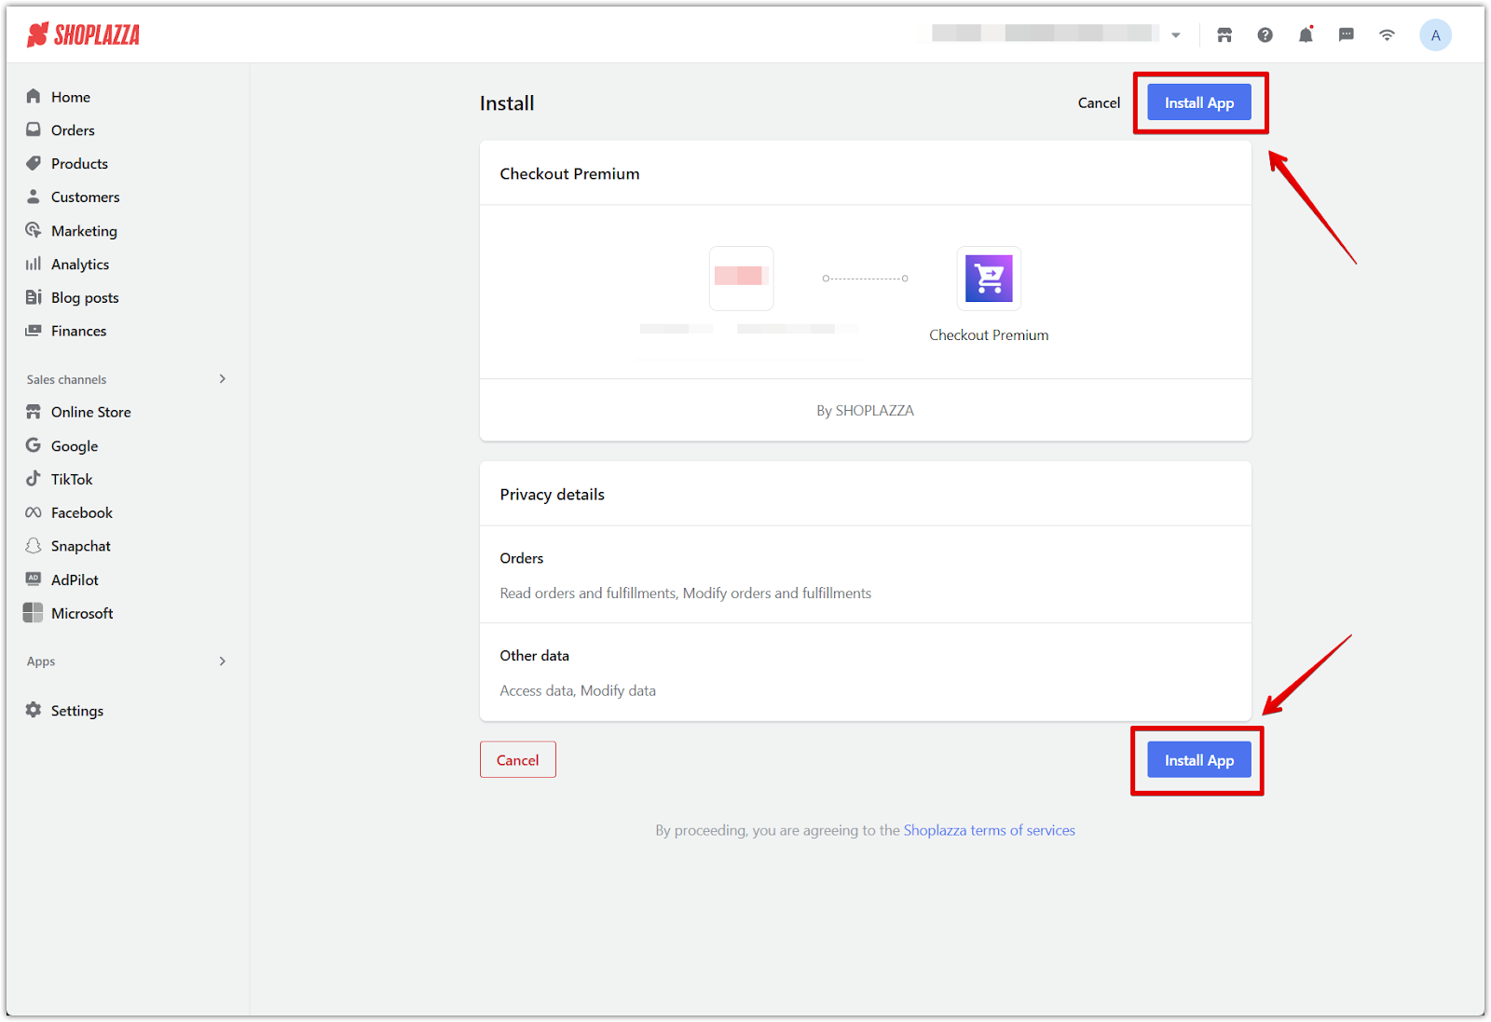The height and width of the screenshot is (1022, 1491).
Task: Click the Sales channels heading
Action: pos(66,379)
